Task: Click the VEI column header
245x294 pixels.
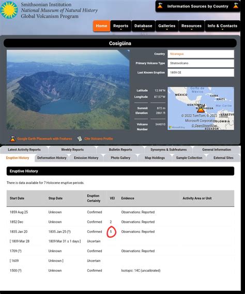Action: coord(112,198)
